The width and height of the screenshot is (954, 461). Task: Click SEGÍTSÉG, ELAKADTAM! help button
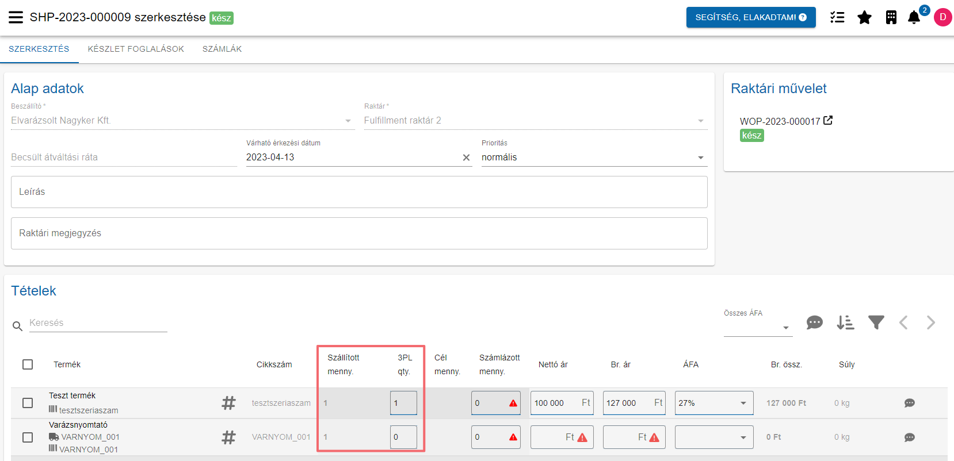point(751,17)
